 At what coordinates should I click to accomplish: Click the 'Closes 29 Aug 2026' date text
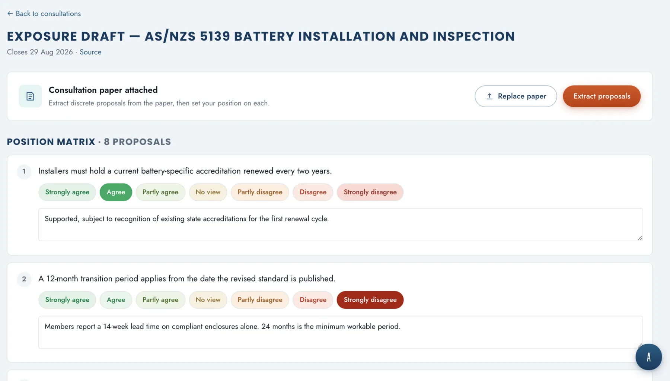tap(40, 52)
